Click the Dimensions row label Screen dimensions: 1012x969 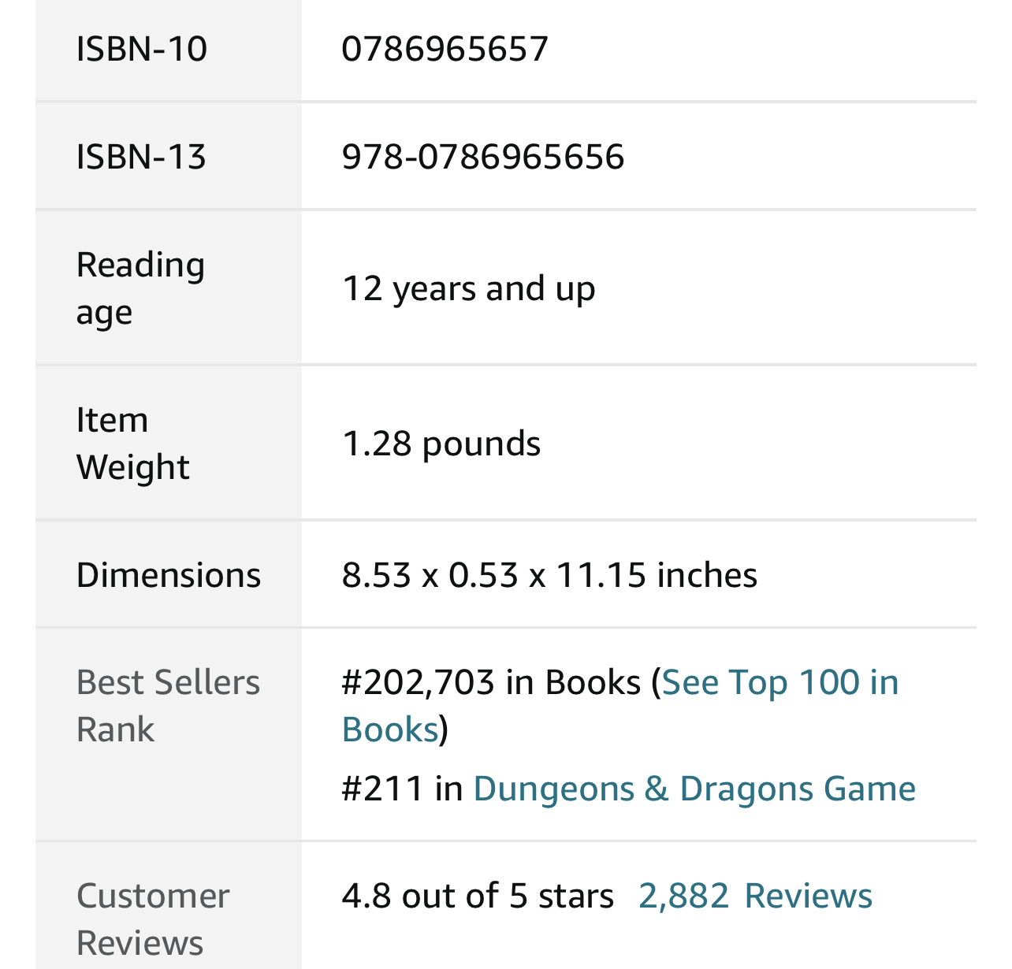click(168, 575)
